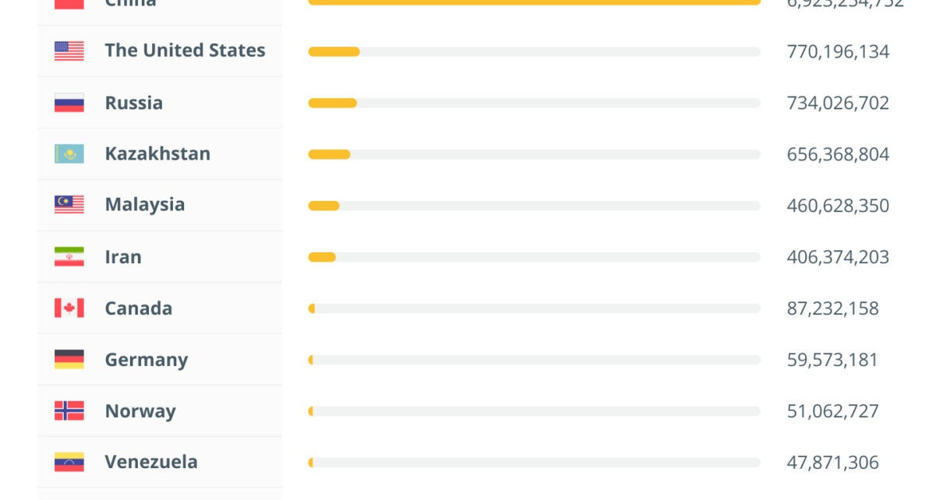Select the Kazakhstan country name

tap(157, 153)
